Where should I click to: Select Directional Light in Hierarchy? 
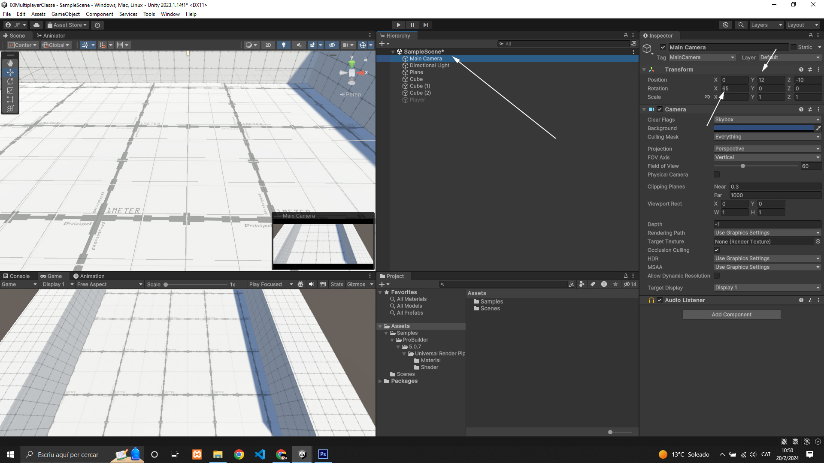(429, 66)
